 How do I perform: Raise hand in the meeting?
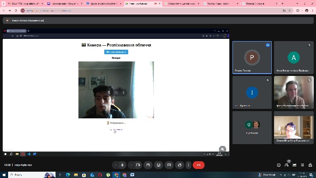click(x=180, y=165)
